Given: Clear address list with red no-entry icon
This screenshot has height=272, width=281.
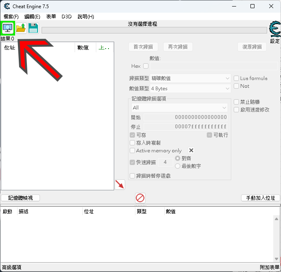Looking at the screenshot, I should [140, 198].
